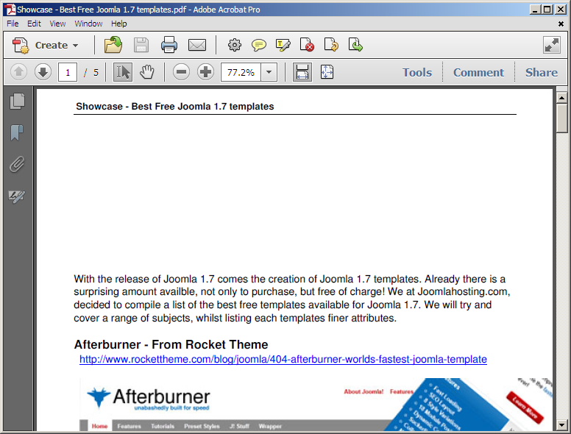Click the 'Afterburner - From Rocket Theme' heading

coord(171,344)
